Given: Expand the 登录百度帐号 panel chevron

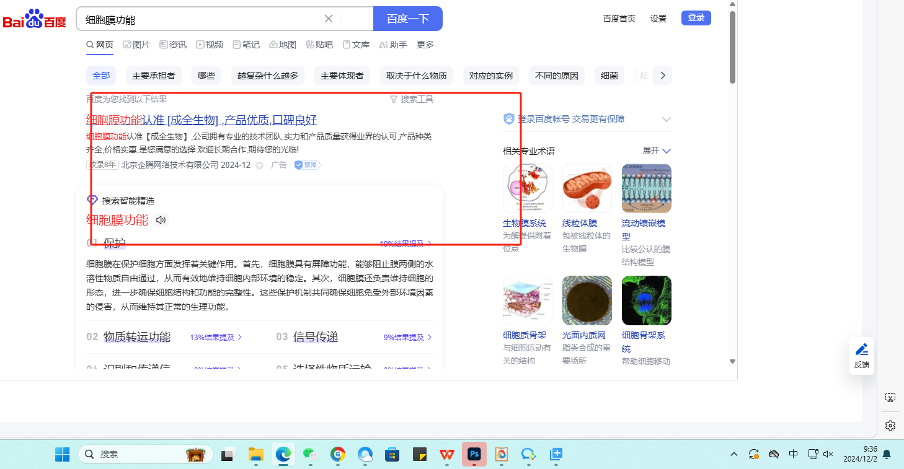Looking at the screenshot, I should tap(667, 119).
